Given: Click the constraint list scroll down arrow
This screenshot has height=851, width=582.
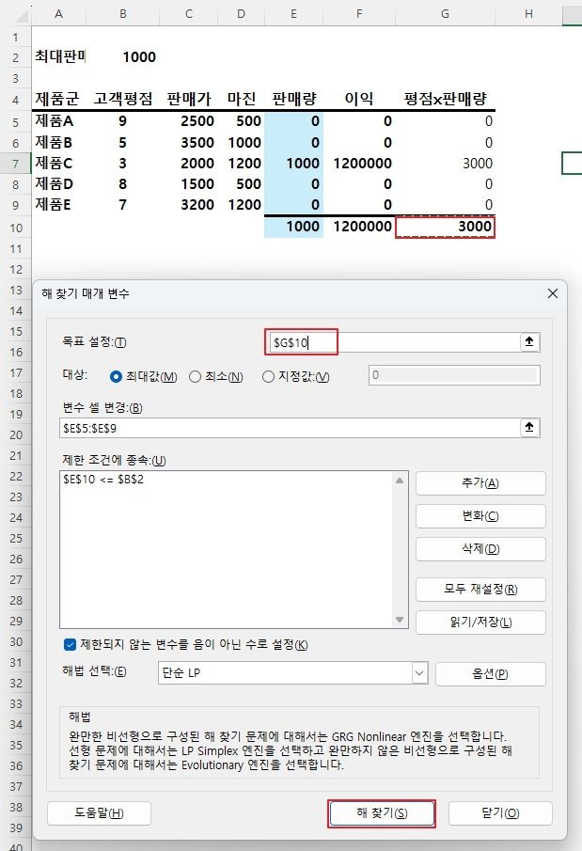Looking at the screenshot, I should tap(400, 620).
